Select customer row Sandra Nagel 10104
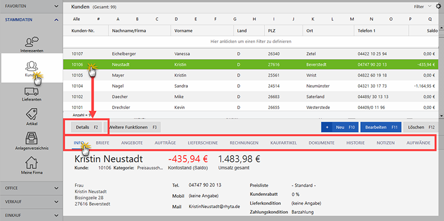This screenshot has width=444, height=221. [251, 86]
